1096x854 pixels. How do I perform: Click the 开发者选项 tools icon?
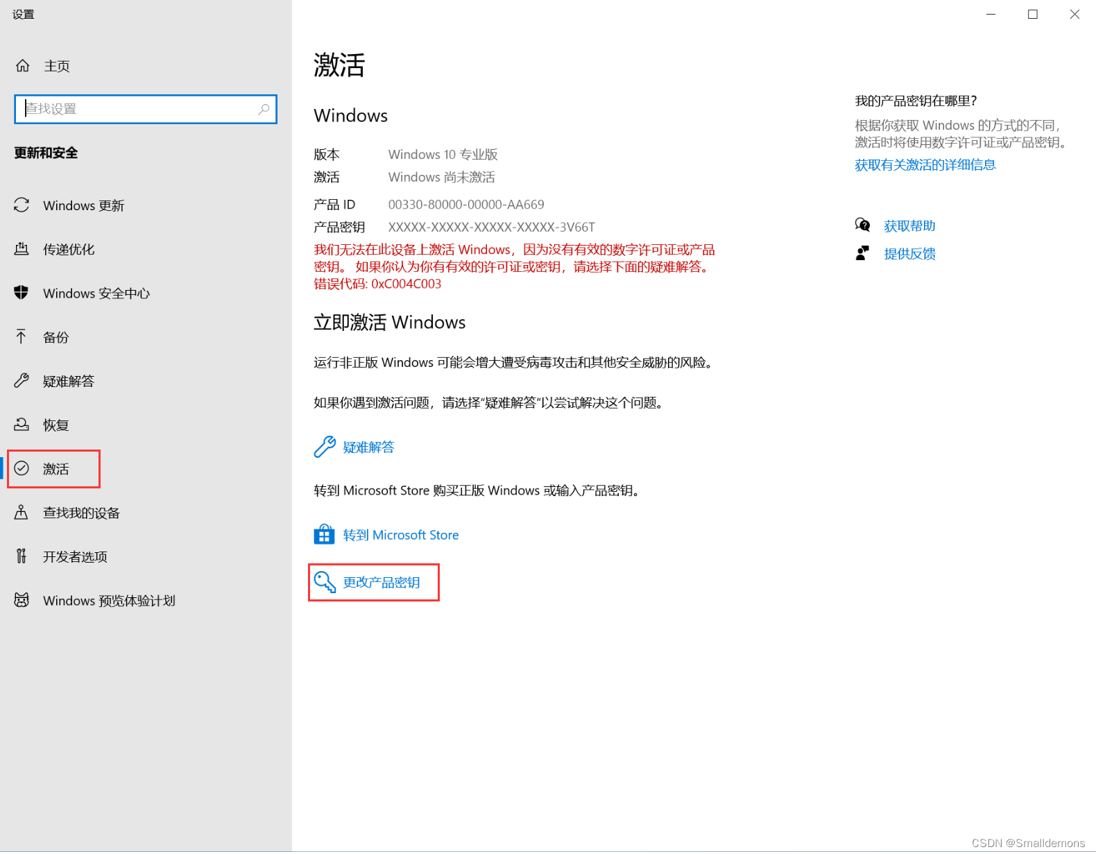pyautogui.click(x=22, y=556)
